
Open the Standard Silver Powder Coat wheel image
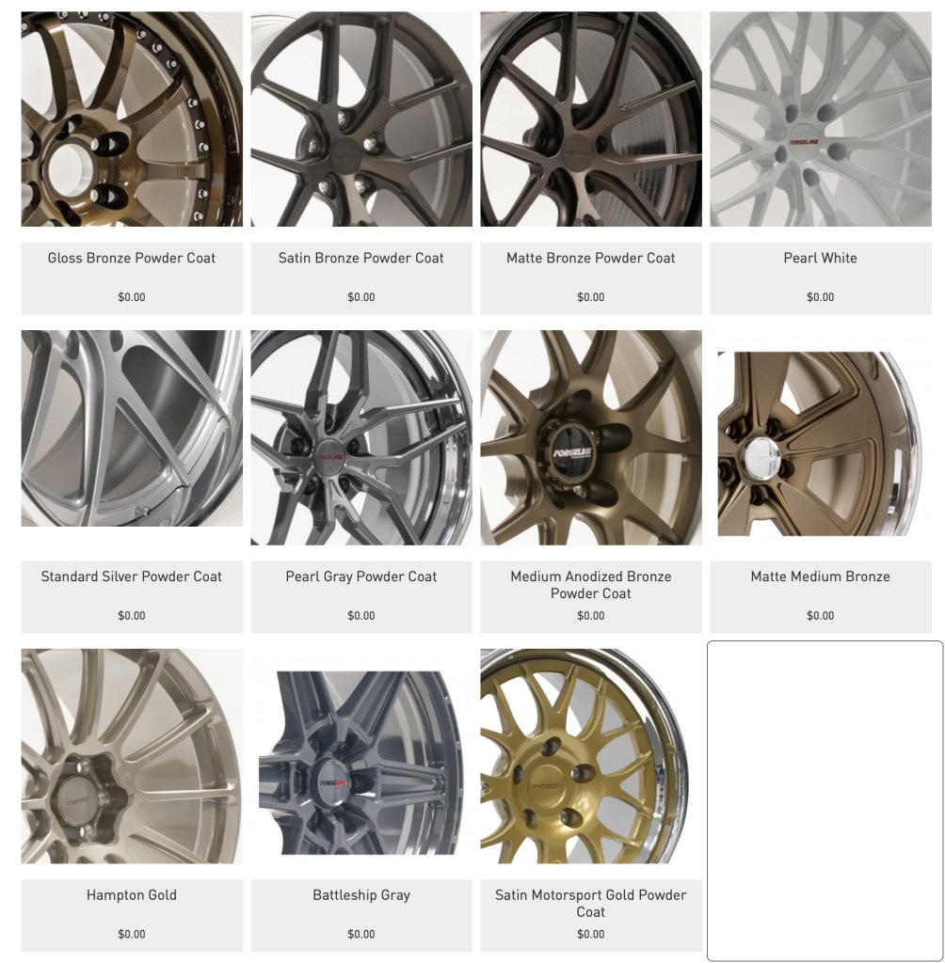tap(132, 428)
